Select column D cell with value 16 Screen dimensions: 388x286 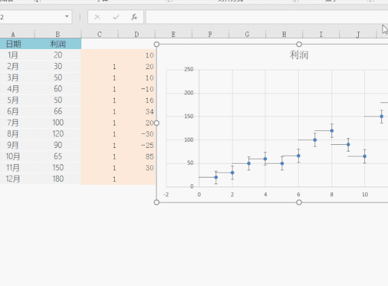pyautogui.click(x=137, y=100)
